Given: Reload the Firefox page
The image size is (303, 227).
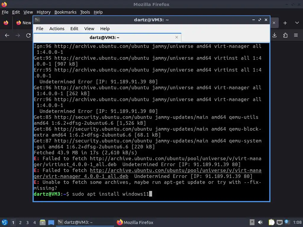Looking at the screenshot, I should (x=28, y=35).
